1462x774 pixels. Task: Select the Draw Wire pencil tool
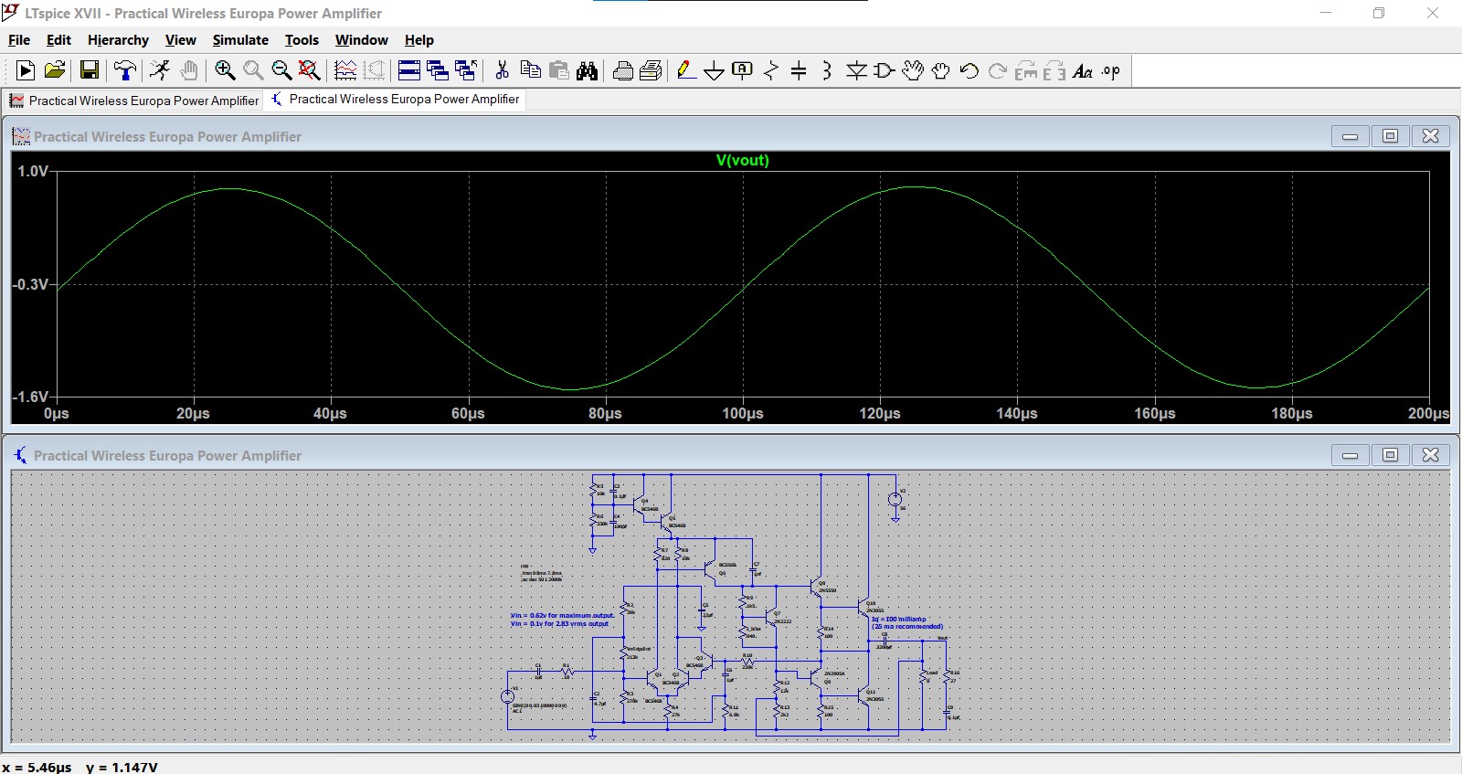pos(686,70)
